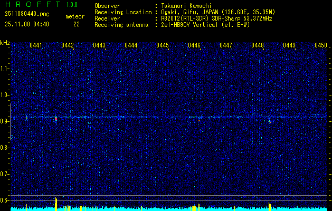Click the 0448 time axis label
The image size is (332, 211).
coord(258,45)
